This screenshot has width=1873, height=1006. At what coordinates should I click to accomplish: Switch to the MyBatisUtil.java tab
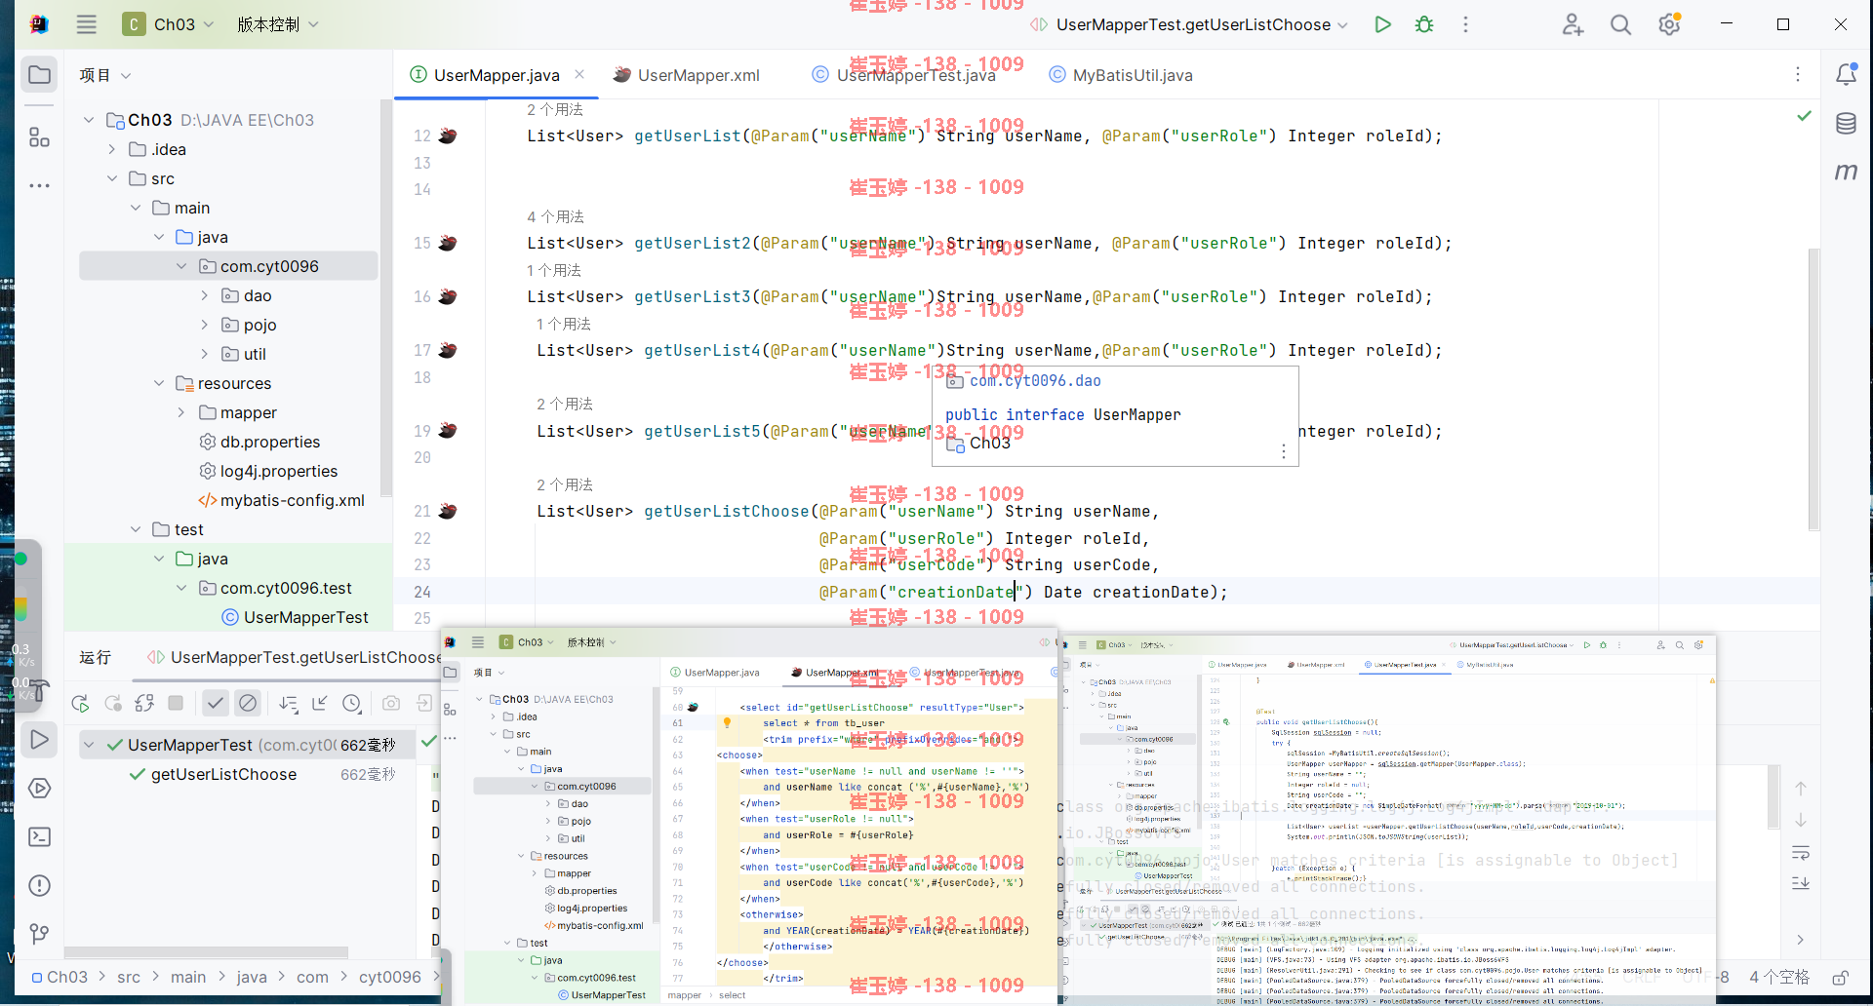click(x=1121, y=75)
